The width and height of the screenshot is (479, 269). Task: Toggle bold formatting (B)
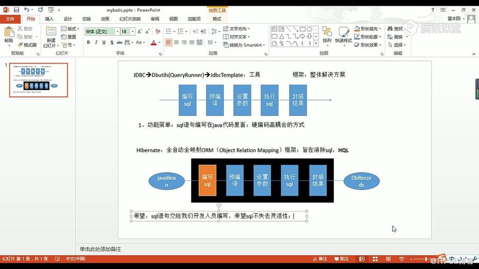(x=88, y=42)
